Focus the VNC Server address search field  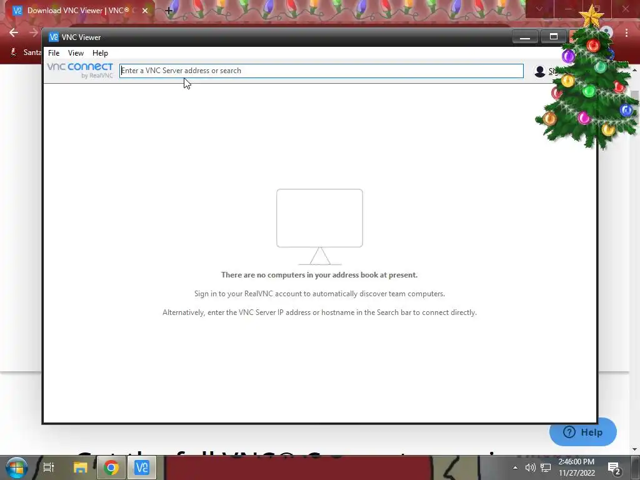tap(321, 71)
